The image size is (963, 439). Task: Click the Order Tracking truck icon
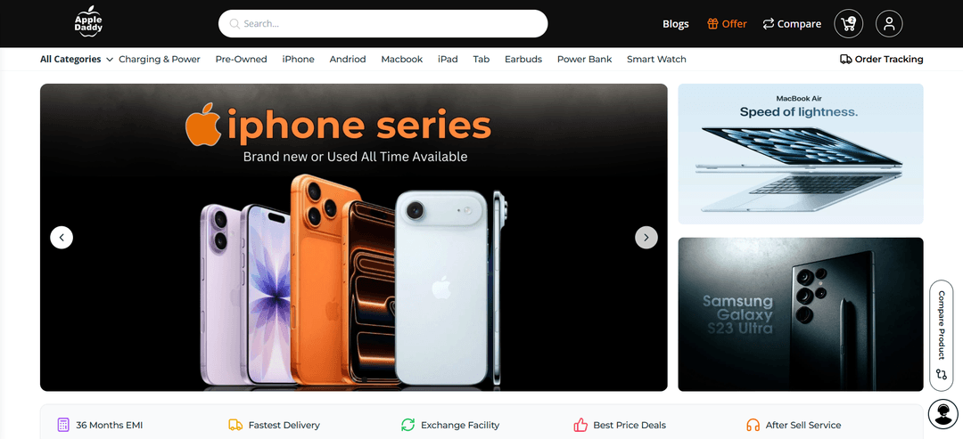point(845,60)
